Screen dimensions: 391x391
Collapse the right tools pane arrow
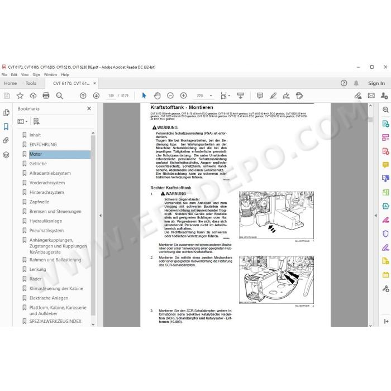click(376, 216)
